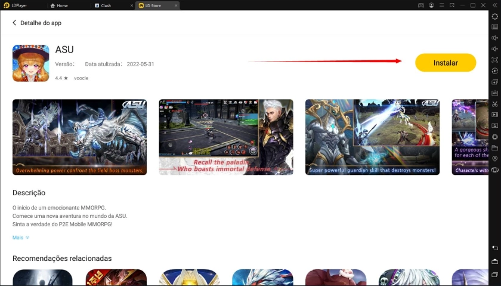Open LDPlayer settings gear in sidebar
The height and width of the screenshot is (286, 501).
tap(494, 16)
